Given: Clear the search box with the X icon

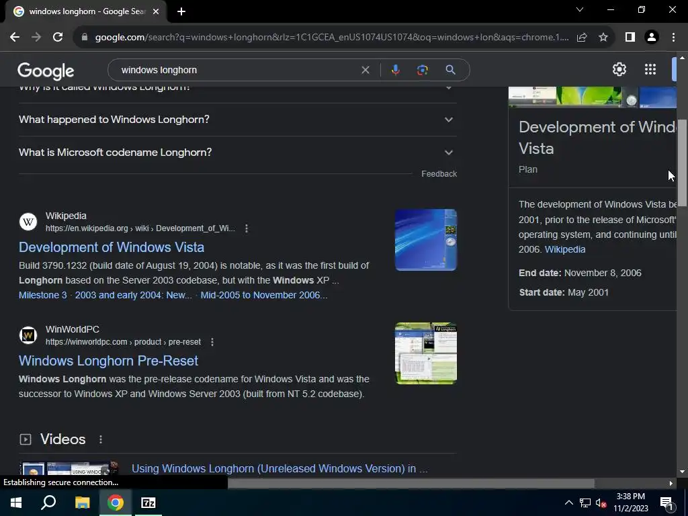Looking at the screenshot, I should [x=365, y=70].
